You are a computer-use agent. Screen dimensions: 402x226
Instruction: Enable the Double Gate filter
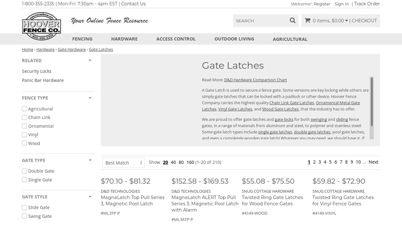tap(24, 171)
